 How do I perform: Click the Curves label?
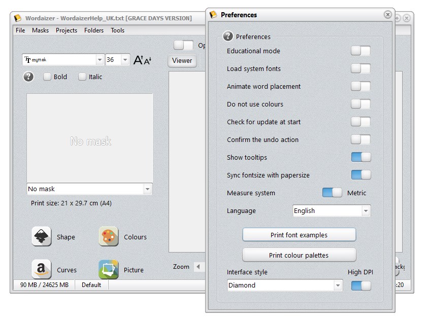click(67, 270)
